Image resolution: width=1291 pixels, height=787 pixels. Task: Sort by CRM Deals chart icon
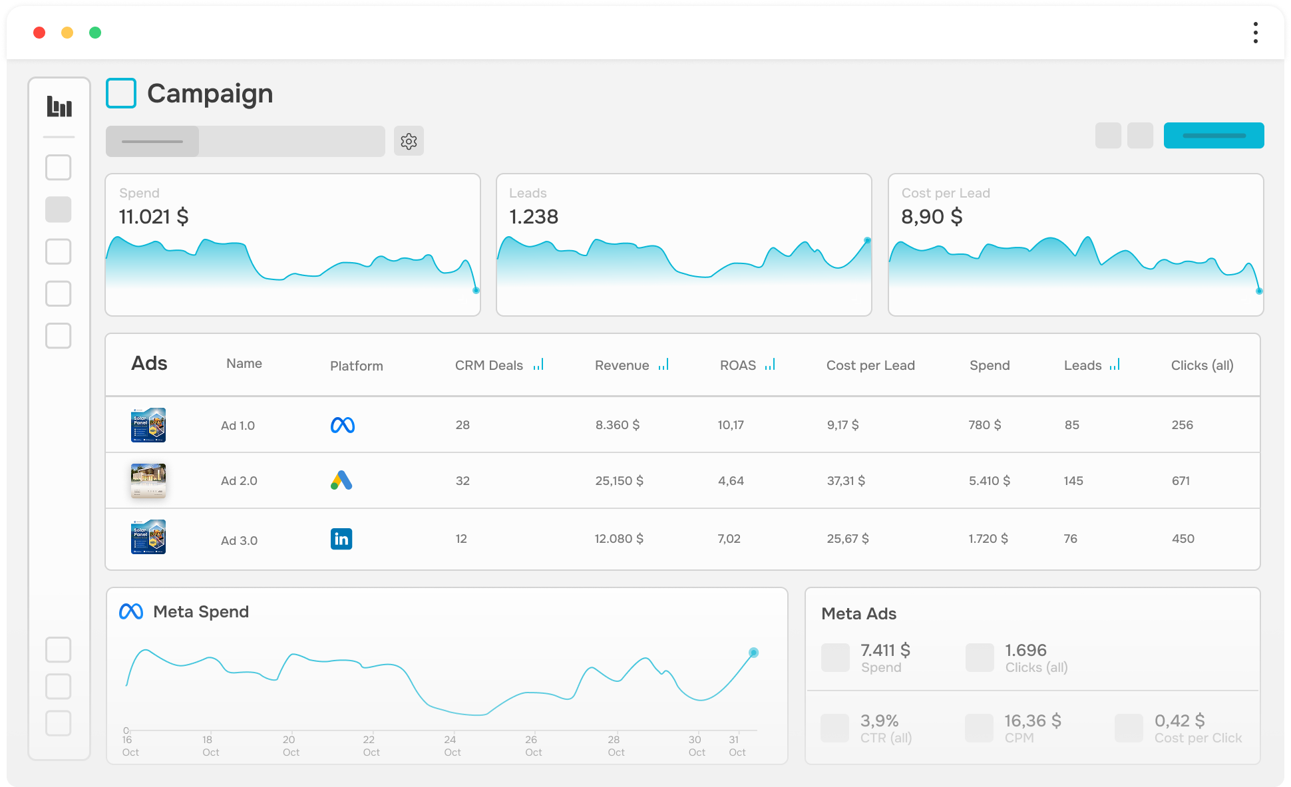[538, 365]
